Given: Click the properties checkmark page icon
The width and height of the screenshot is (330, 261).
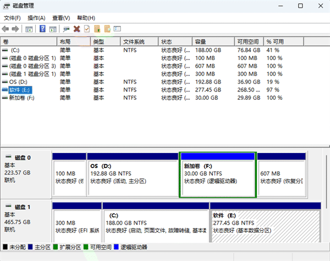Looking at the screenshot, I should pos(87,29).
